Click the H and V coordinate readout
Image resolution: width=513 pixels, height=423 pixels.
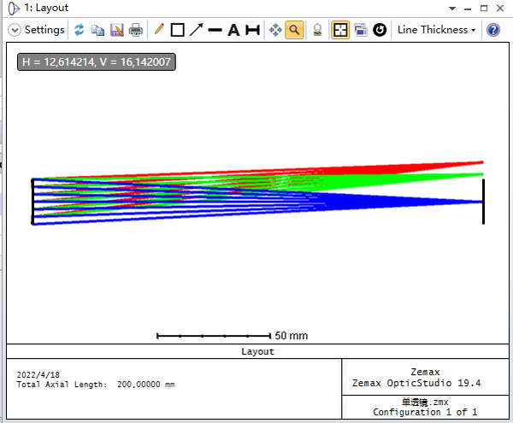pos(97,62)
